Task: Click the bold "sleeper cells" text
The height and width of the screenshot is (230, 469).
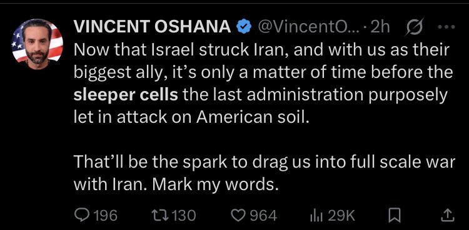Action: 126,95
